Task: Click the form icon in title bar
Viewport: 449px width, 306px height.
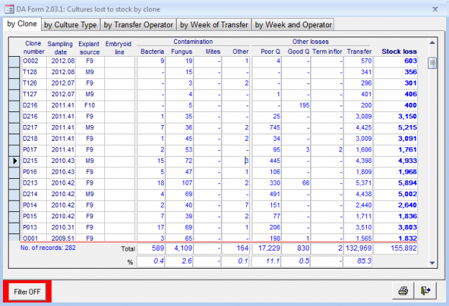Action: pyautogui.click(x=10, y=8)
